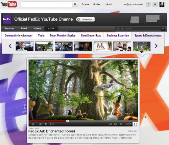
Task: Open the Upload link
Action: pyautogui.click(x=108, y=4)
